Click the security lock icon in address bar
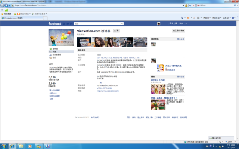The height and width of the screenshot is (149, 239). 186,6
